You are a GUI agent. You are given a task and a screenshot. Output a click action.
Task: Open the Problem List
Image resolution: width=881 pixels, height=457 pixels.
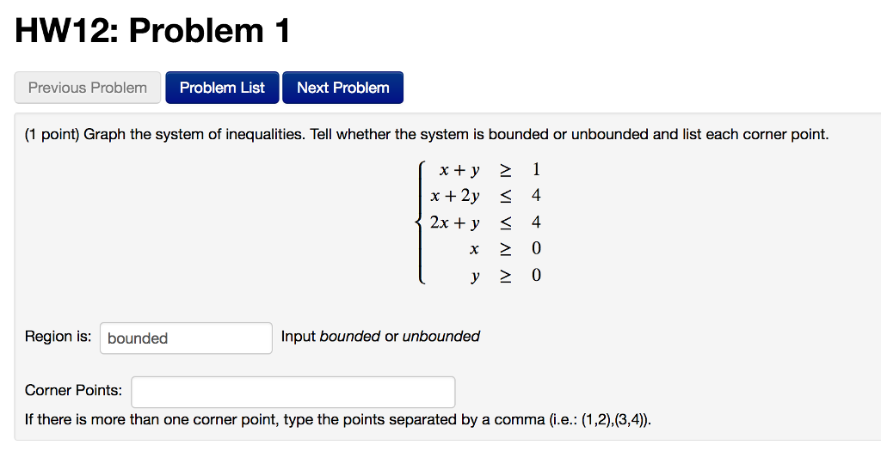pos(222,88)
